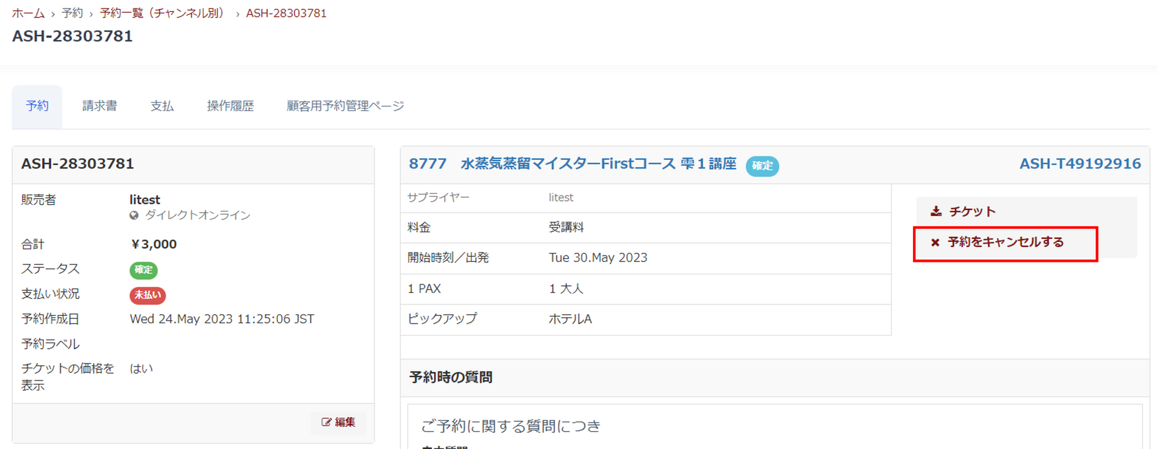
Task: Click the red 未払い payment badge
Action: click(147, 295)
